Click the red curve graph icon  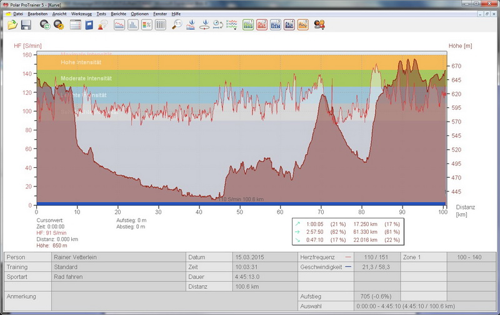119,25
